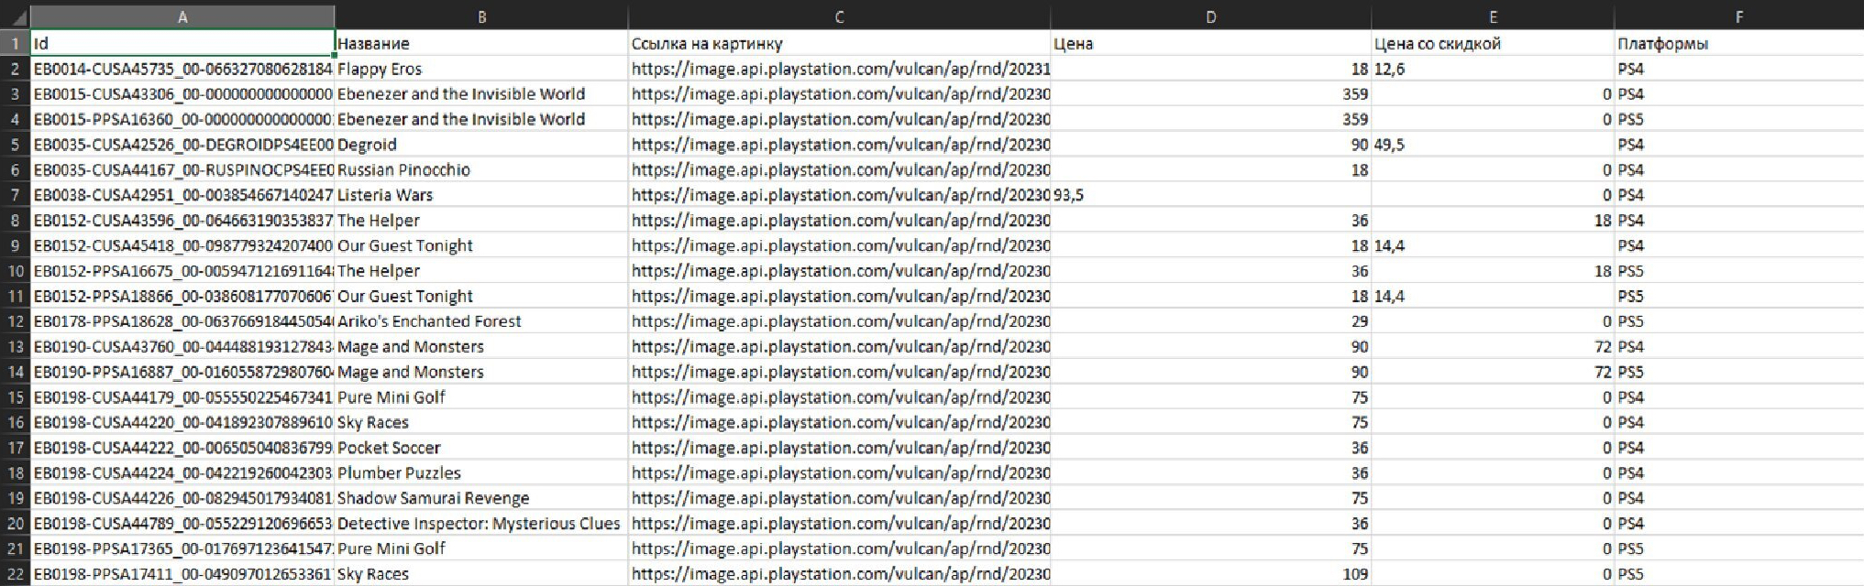Select column E header

[x=1493, y=16]
